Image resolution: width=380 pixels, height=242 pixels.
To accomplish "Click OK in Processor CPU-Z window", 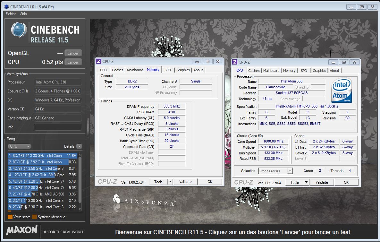I will pyautogui.click(x=346, y=182).
